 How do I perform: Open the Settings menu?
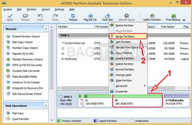(x=59, y=9)
